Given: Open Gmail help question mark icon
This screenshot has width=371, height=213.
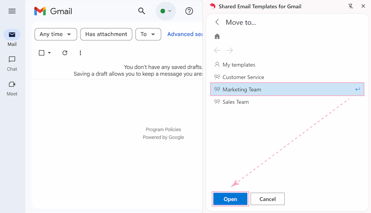Looking at the screenshot, I should (189, 11).
